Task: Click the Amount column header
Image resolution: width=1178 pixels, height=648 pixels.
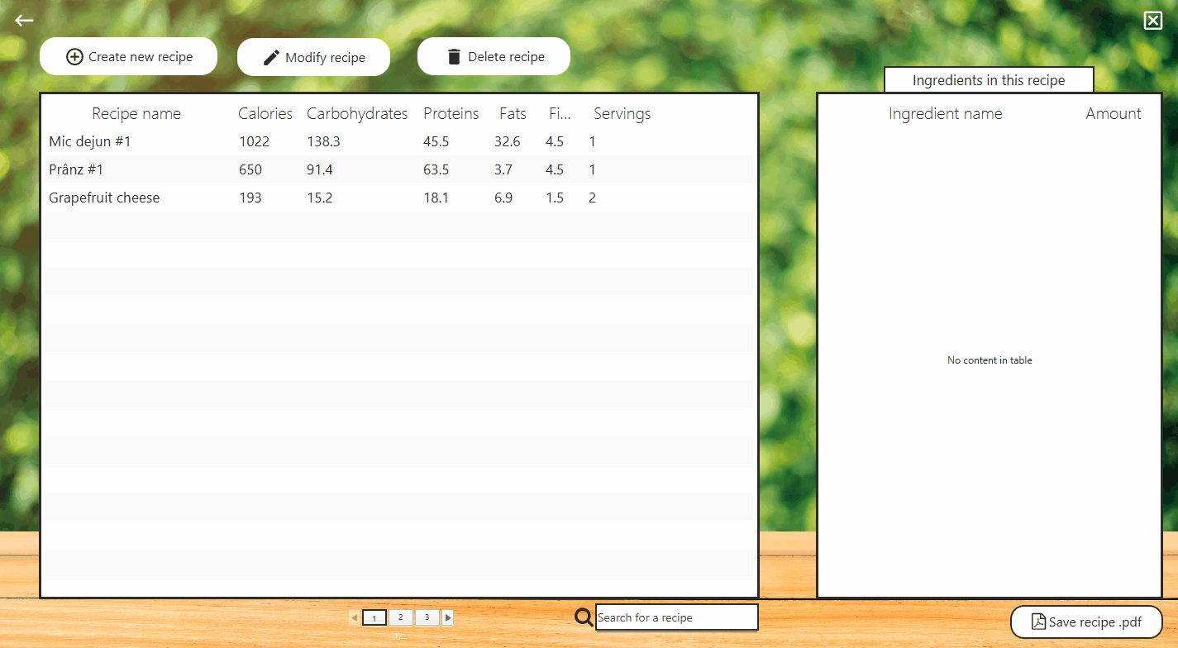Action: pyautogui.click(x=1114, y=114)
